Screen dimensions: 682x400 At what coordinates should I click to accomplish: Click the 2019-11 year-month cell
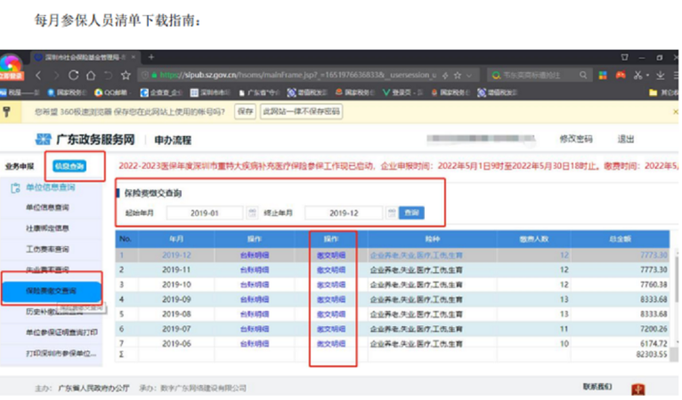click(176, 269)
